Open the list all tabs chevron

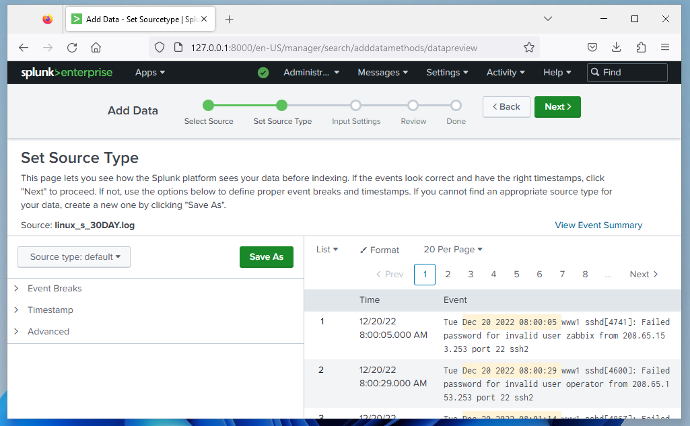coord(548,19)
